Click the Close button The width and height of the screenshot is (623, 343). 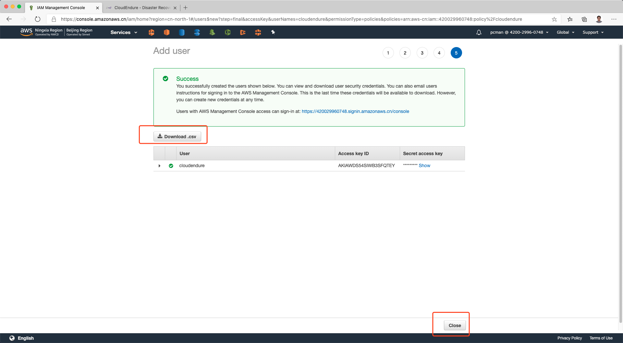pyautogui.click(x=455, y=325)
